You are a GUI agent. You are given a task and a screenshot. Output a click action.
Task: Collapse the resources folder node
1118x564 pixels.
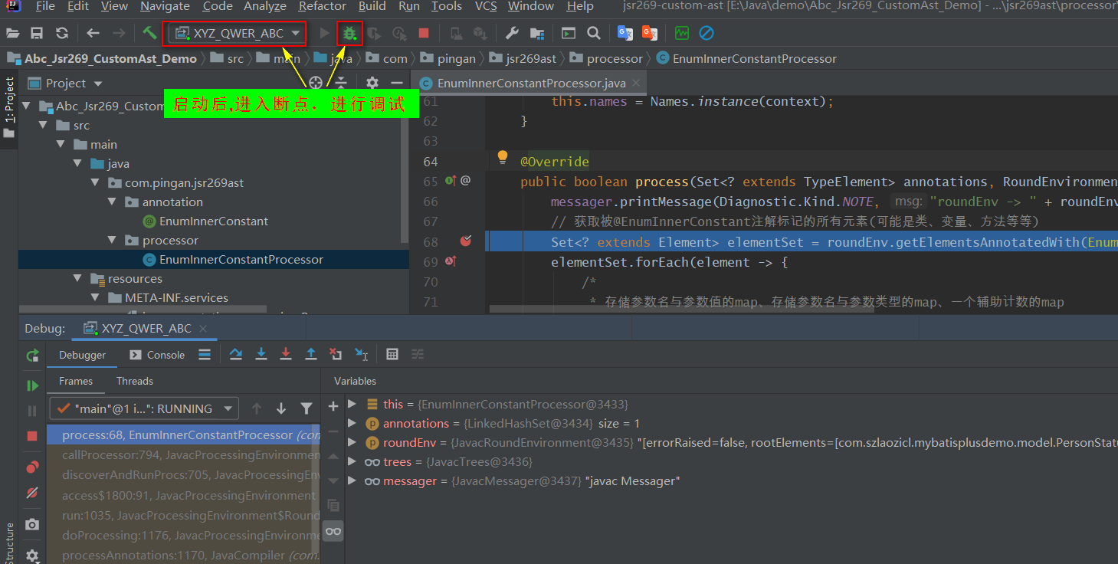click(78, 278)
